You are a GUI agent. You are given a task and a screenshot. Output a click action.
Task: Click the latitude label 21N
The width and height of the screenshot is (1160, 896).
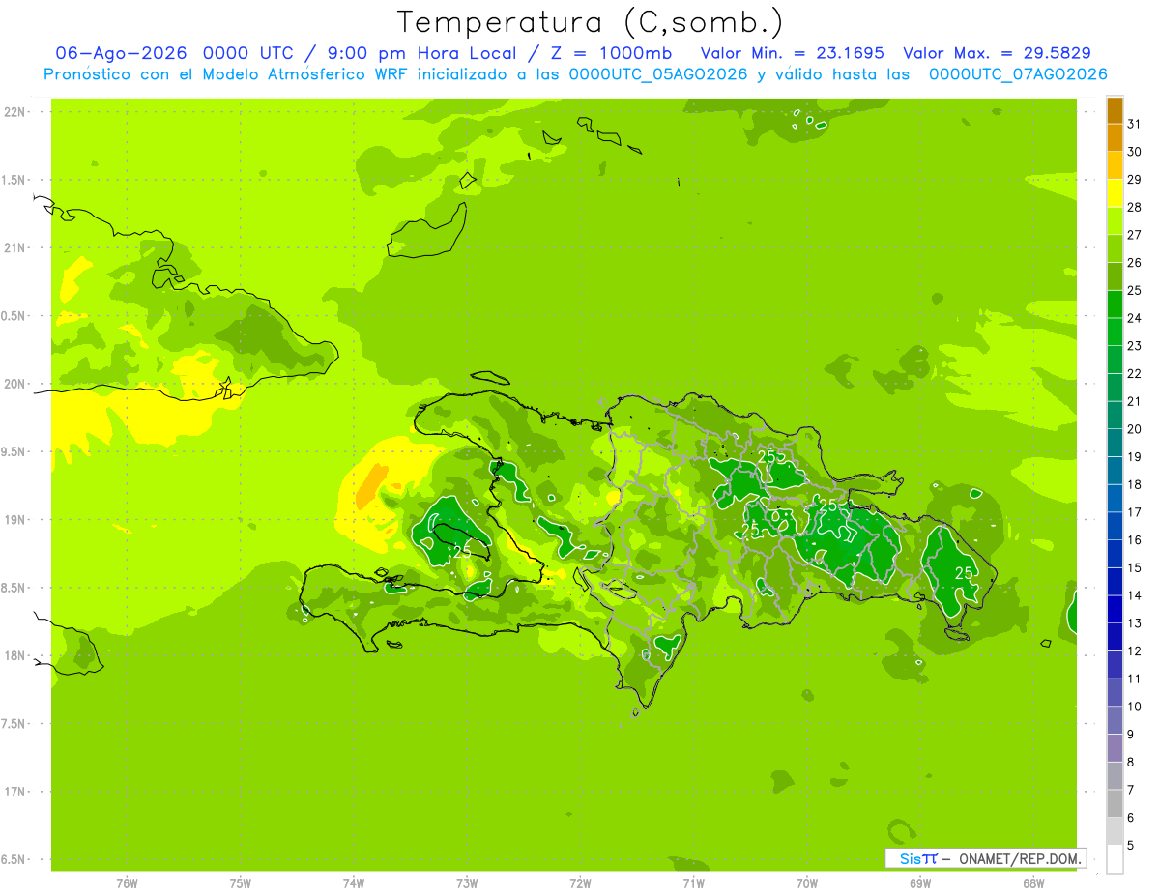pos(15,248)
